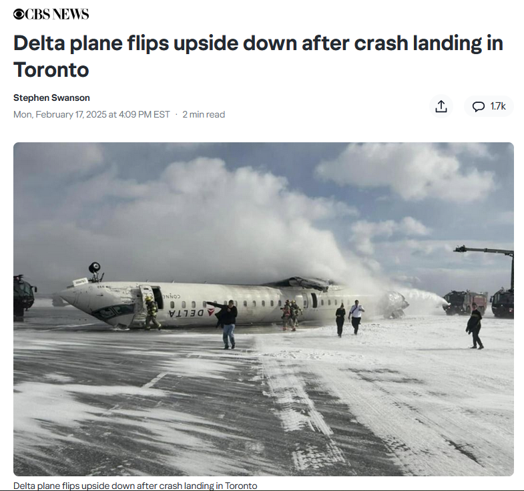Open author Stephen Swanson's profile
This screenshot has height=491, width=524.
pos(51,98)
